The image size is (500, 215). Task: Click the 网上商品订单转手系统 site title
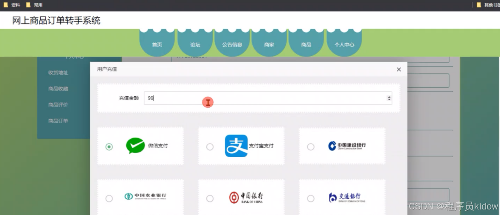tap(56, 20)
